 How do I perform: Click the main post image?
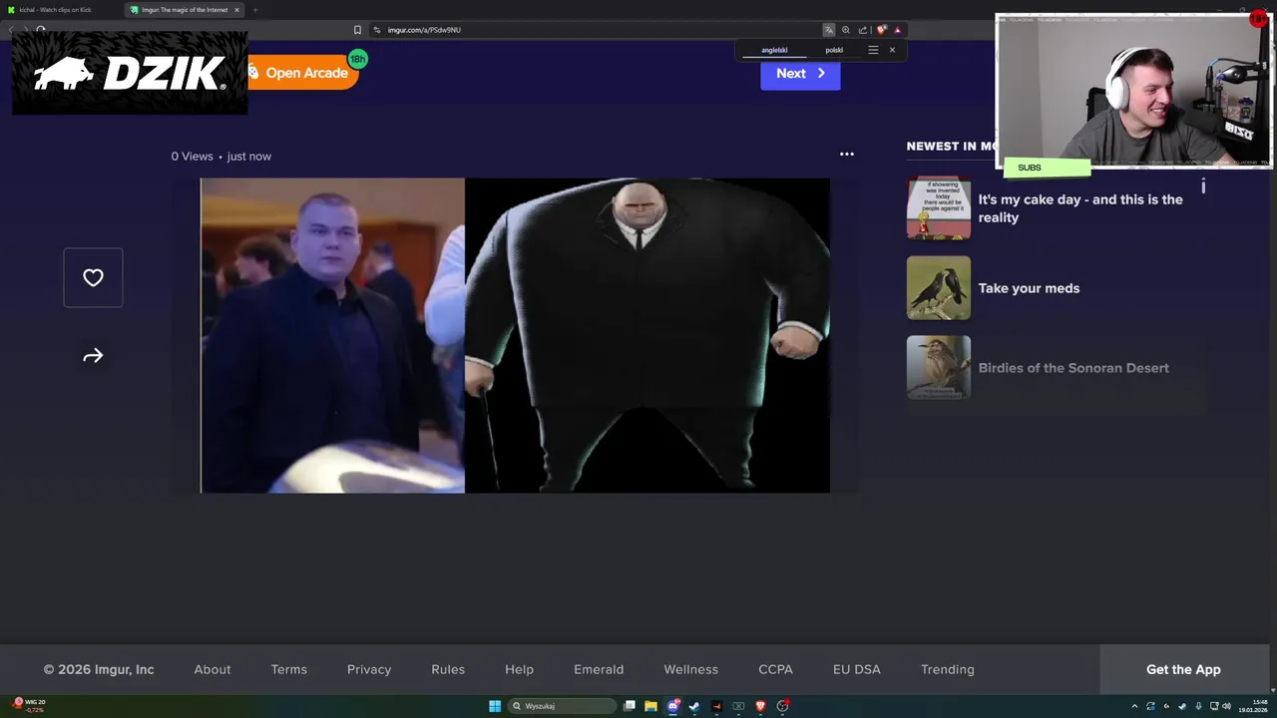[515, 335]
